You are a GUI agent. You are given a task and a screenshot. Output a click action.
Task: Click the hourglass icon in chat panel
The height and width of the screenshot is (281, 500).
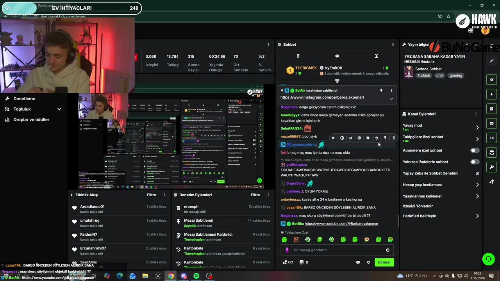pos(377,56)
